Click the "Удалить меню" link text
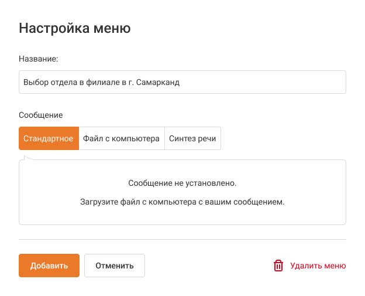The height and width of the screenshot is (296, 365). (318, 266)
